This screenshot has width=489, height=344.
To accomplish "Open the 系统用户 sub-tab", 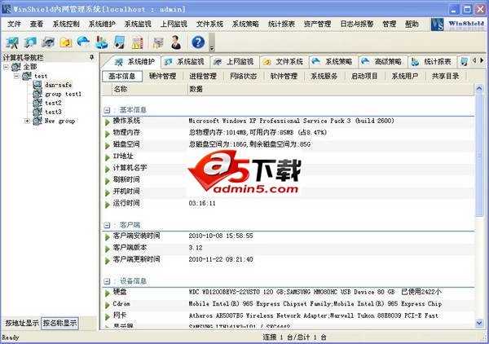I will pos(405,76).
